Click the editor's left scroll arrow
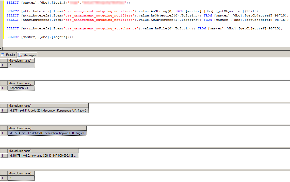 [x=1, y=49]
